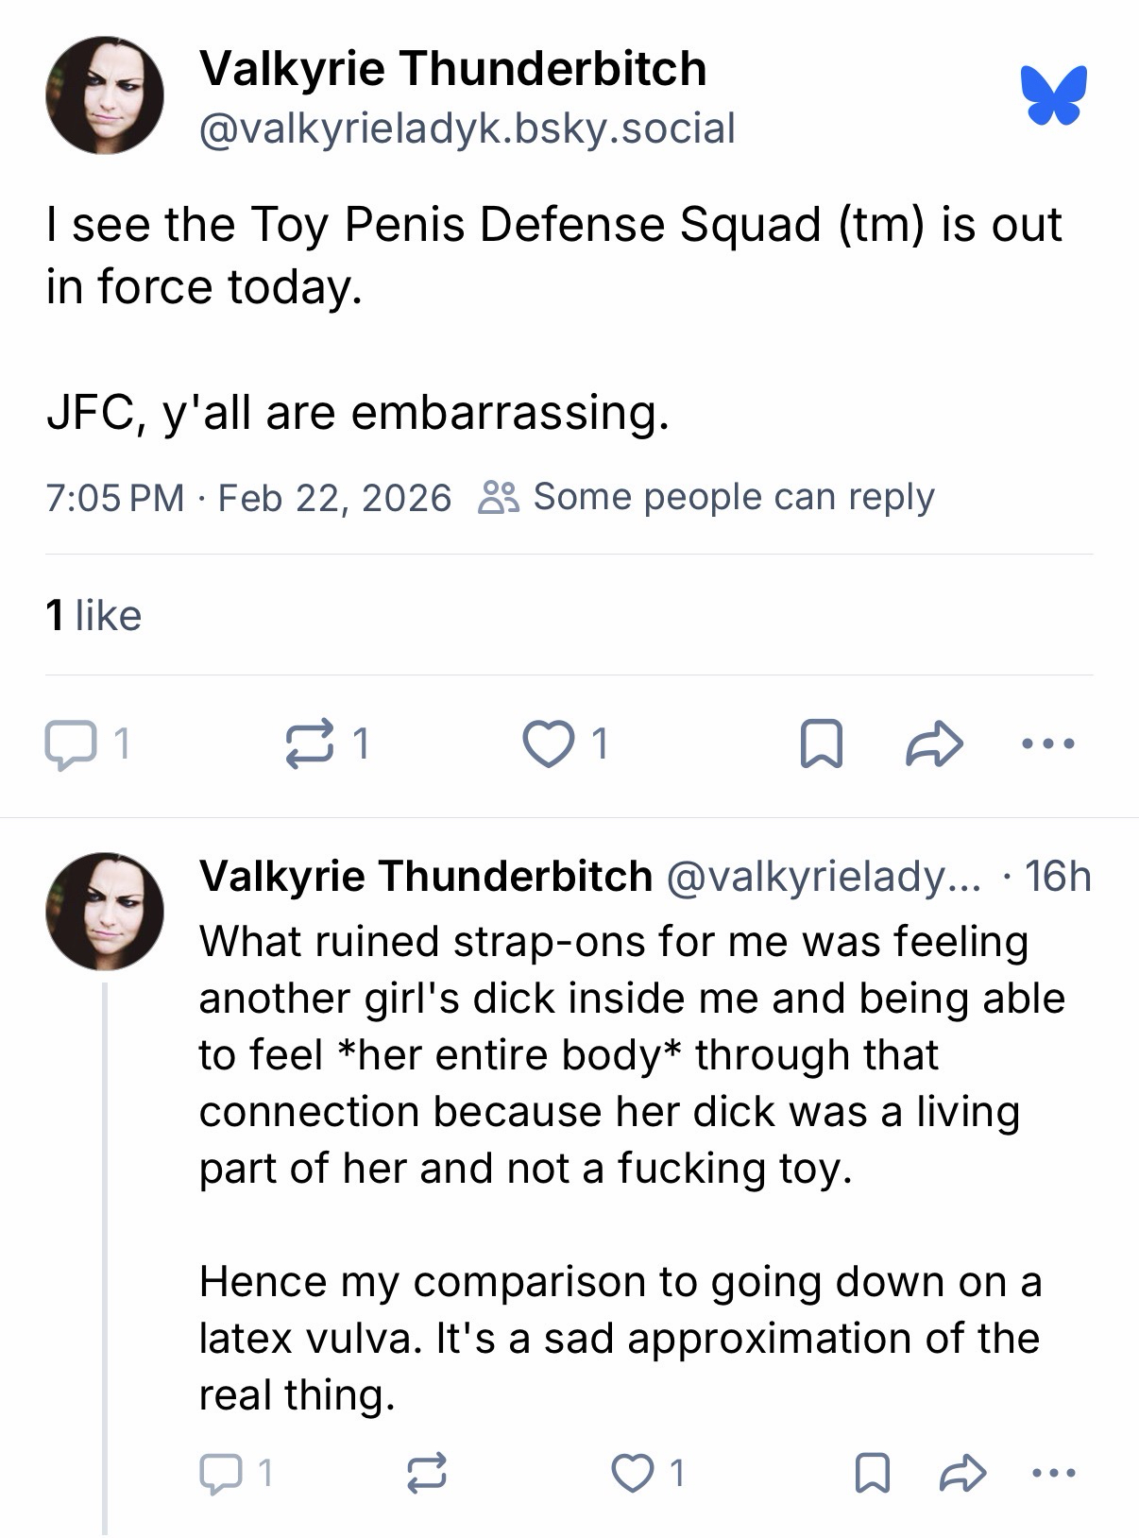Bookmark the main post
Image resolution: width=1139 pixels, height=1538 pixels.
(x=821, y=744)
